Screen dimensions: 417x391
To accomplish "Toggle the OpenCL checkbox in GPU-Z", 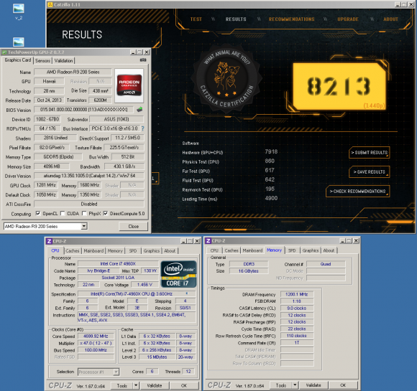I will (38, 213).
